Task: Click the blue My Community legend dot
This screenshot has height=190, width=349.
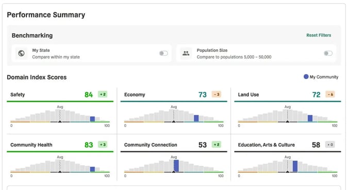Action: coord(306,77)
